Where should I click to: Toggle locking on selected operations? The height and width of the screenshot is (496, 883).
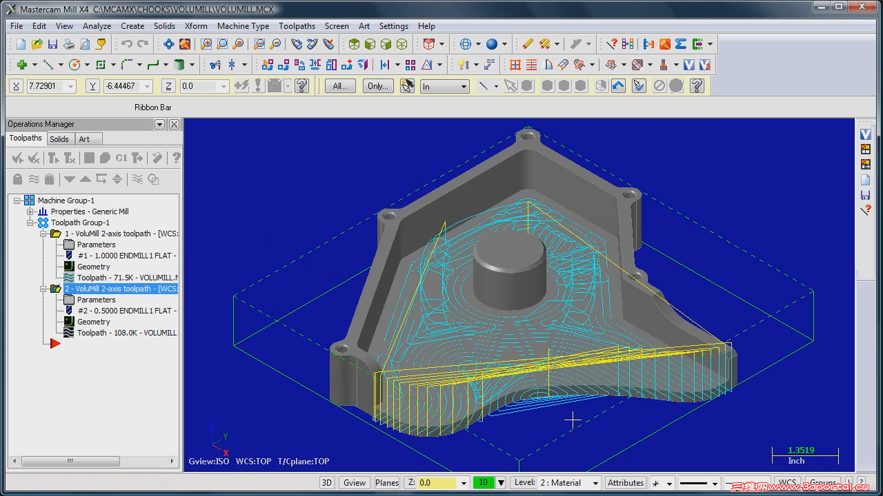click(x=18, y=179)
